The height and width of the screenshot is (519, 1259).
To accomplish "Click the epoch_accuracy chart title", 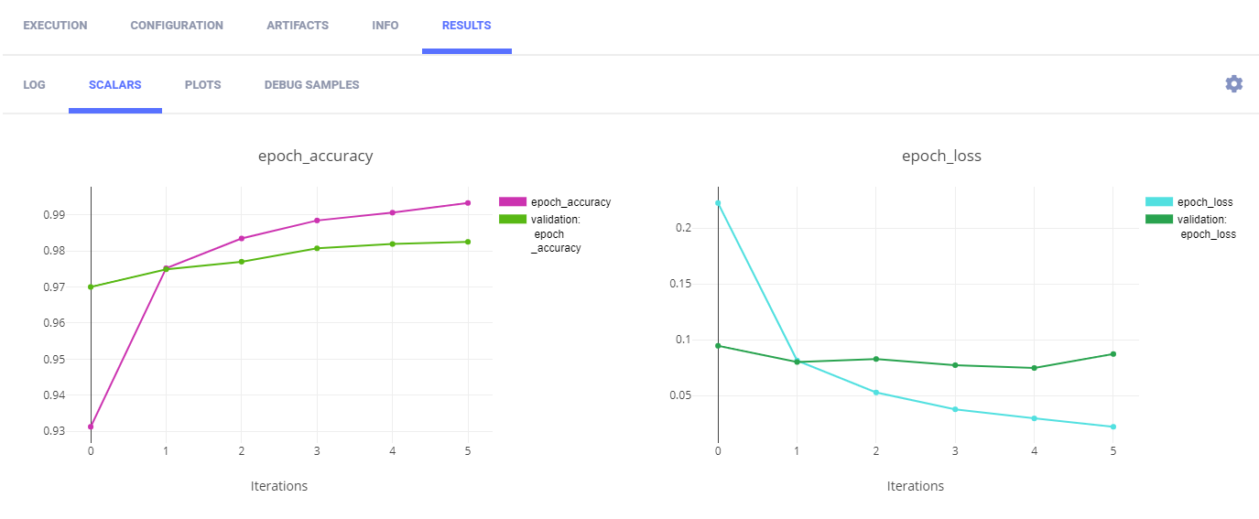I will (x=315, y=156).
